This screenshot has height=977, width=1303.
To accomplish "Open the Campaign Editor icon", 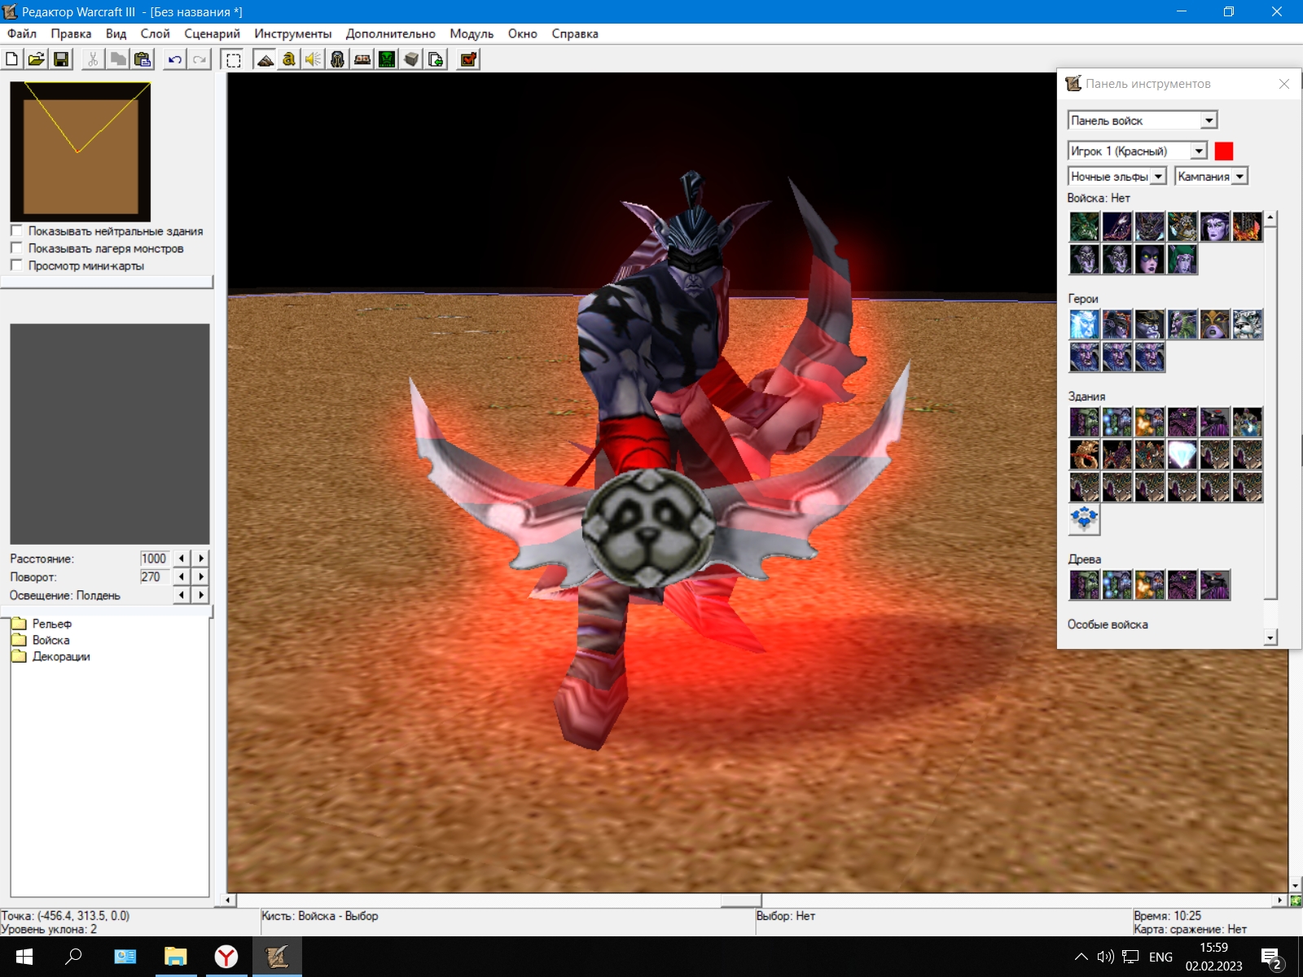I will [362, 59].
